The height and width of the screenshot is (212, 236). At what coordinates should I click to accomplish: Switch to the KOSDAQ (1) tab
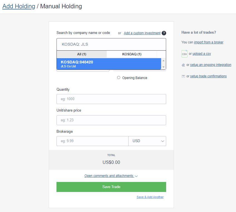tap(131, 54)
